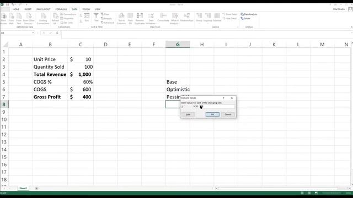Image resolution: width=353 pixels, height=198 pixels.
Task: Click Show Detail
Action: (230, 14)
